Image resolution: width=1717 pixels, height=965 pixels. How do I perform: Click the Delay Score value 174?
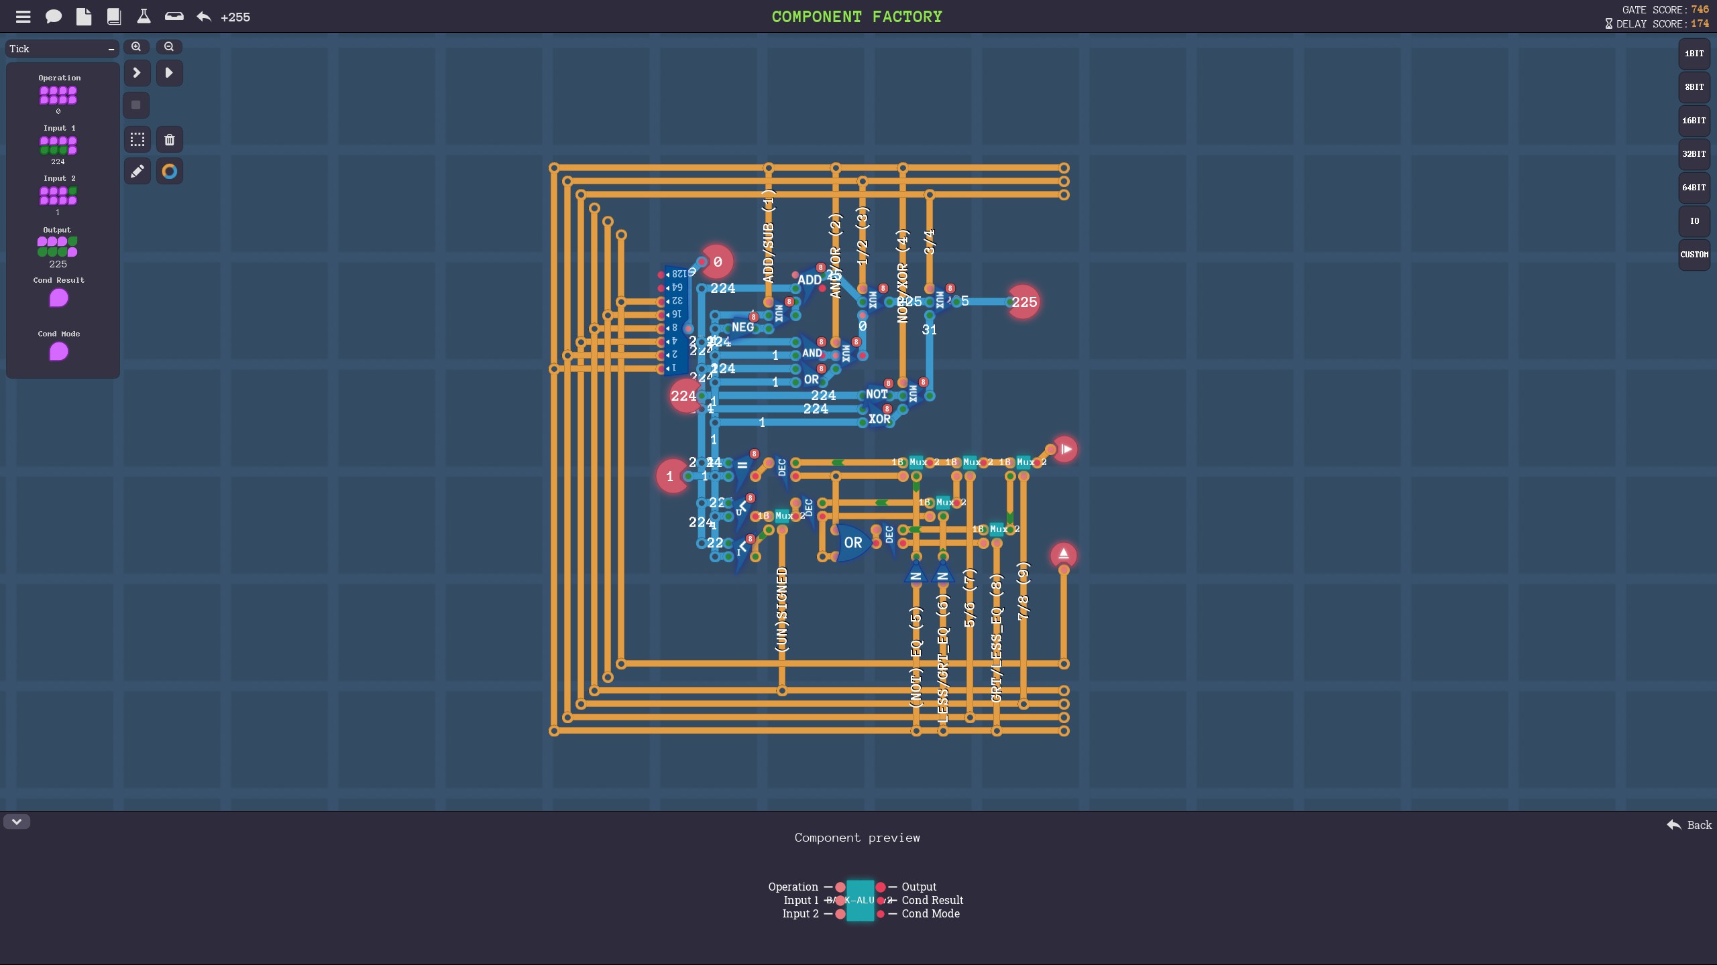[1700, 23]
